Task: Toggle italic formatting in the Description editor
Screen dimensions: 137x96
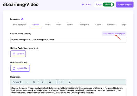Action: click(38, 82)
